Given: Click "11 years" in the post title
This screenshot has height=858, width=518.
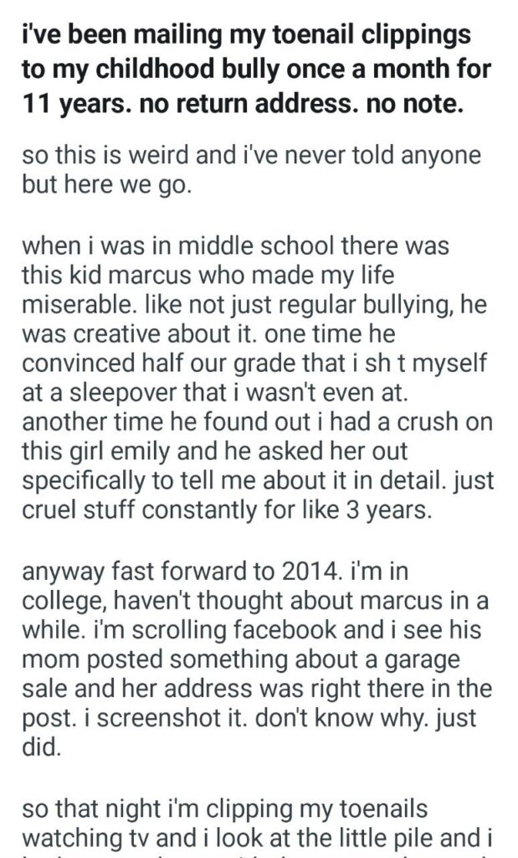Looking at the screenshot, I should [69, 106].
